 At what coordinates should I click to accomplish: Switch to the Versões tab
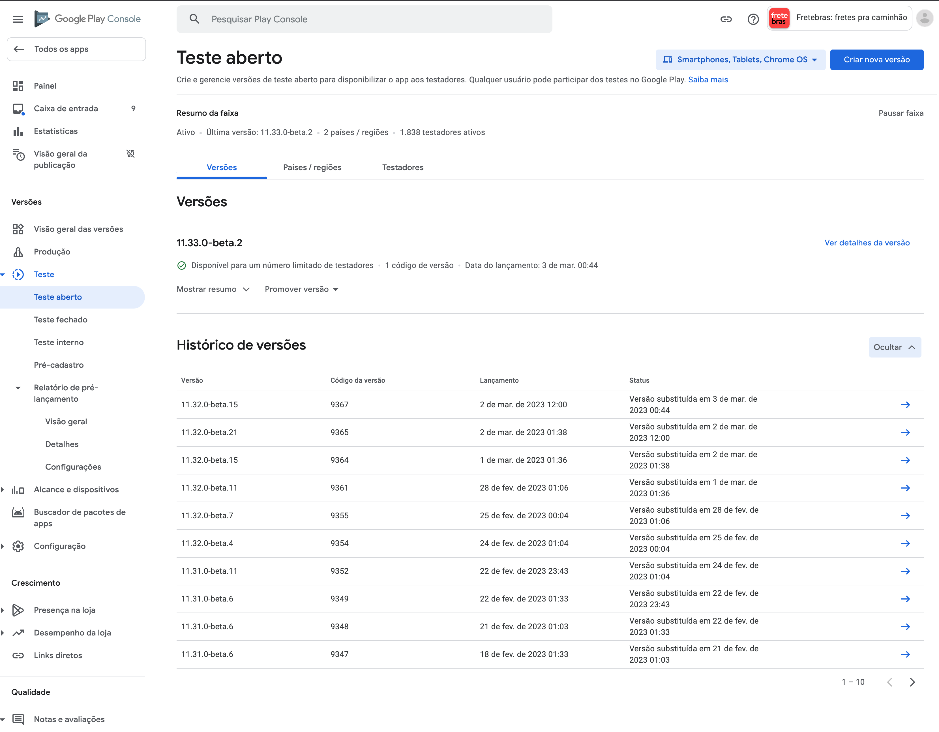(221, 167)
